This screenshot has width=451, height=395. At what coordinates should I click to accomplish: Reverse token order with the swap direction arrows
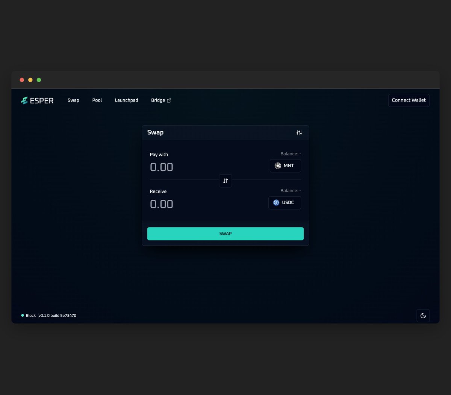coord(225,181)
